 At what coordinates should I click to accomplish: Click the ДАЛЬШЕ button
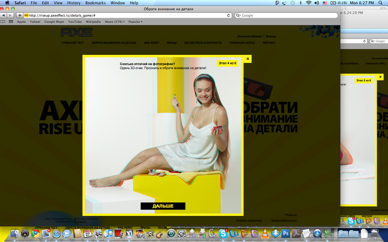[163, 206]
